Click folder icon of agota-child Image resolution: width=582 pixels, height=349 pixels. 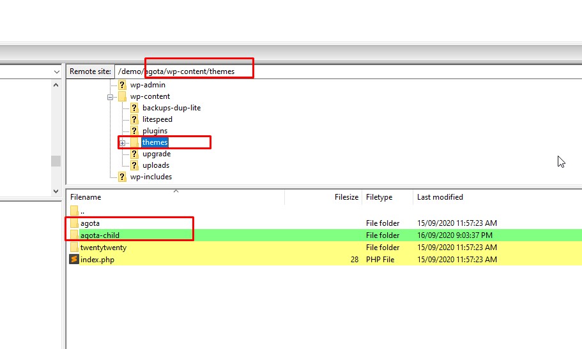(x=74, y=235)
